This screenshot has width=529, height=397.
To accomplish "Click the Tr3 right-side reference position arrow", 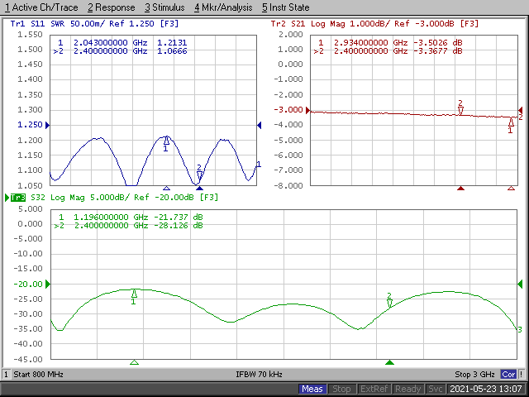I will [520, 285].
